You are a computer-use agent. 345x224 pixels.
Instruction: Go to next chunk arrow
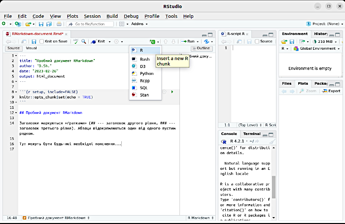pyautogui.click(x=173, y=41)
